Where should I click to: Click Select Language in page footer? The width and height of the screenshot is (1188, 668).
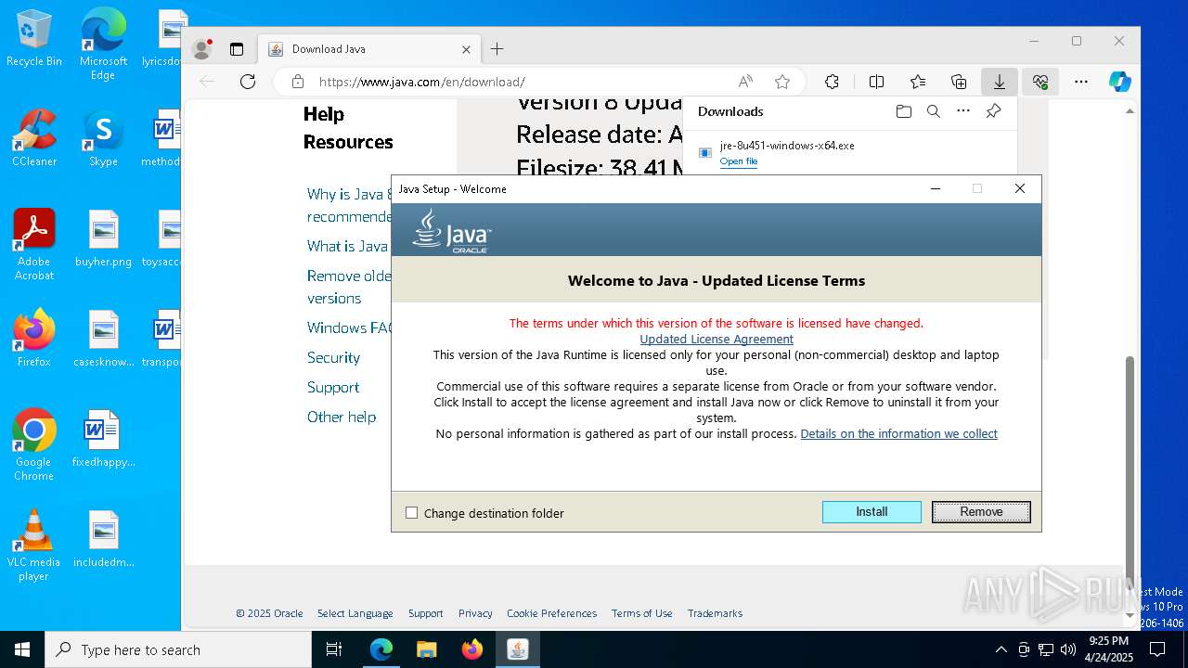click(x=355, y=613)
